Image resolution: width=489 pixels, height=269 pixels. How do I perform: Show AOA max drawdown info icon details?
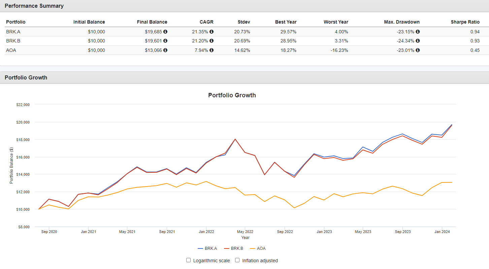418,50
